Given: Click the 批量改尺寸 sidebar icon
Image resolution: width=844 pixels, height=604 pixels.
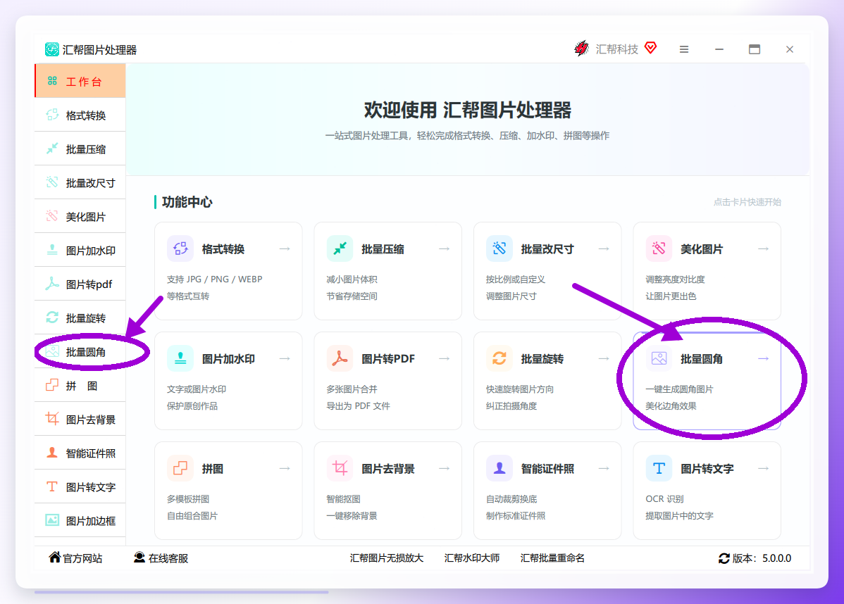Looking at the screenshot, I should (52, 182).
